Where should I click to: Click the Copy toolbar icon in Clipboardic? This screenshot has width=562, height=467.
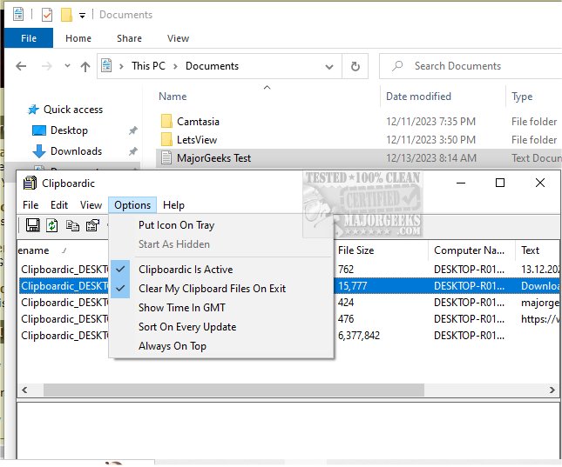[72, 225]
